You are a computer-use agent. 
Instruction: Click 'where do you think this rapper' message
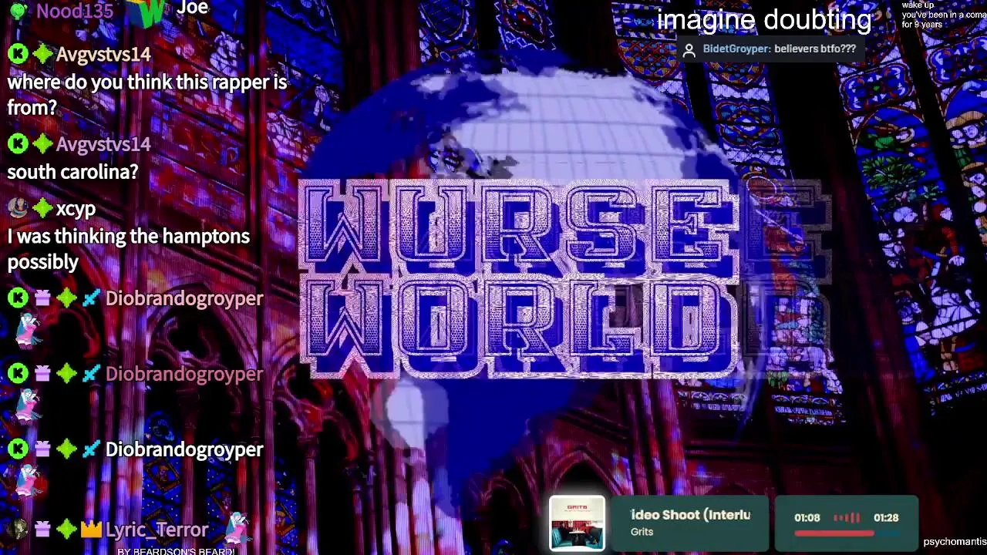[x=147, y=95]
